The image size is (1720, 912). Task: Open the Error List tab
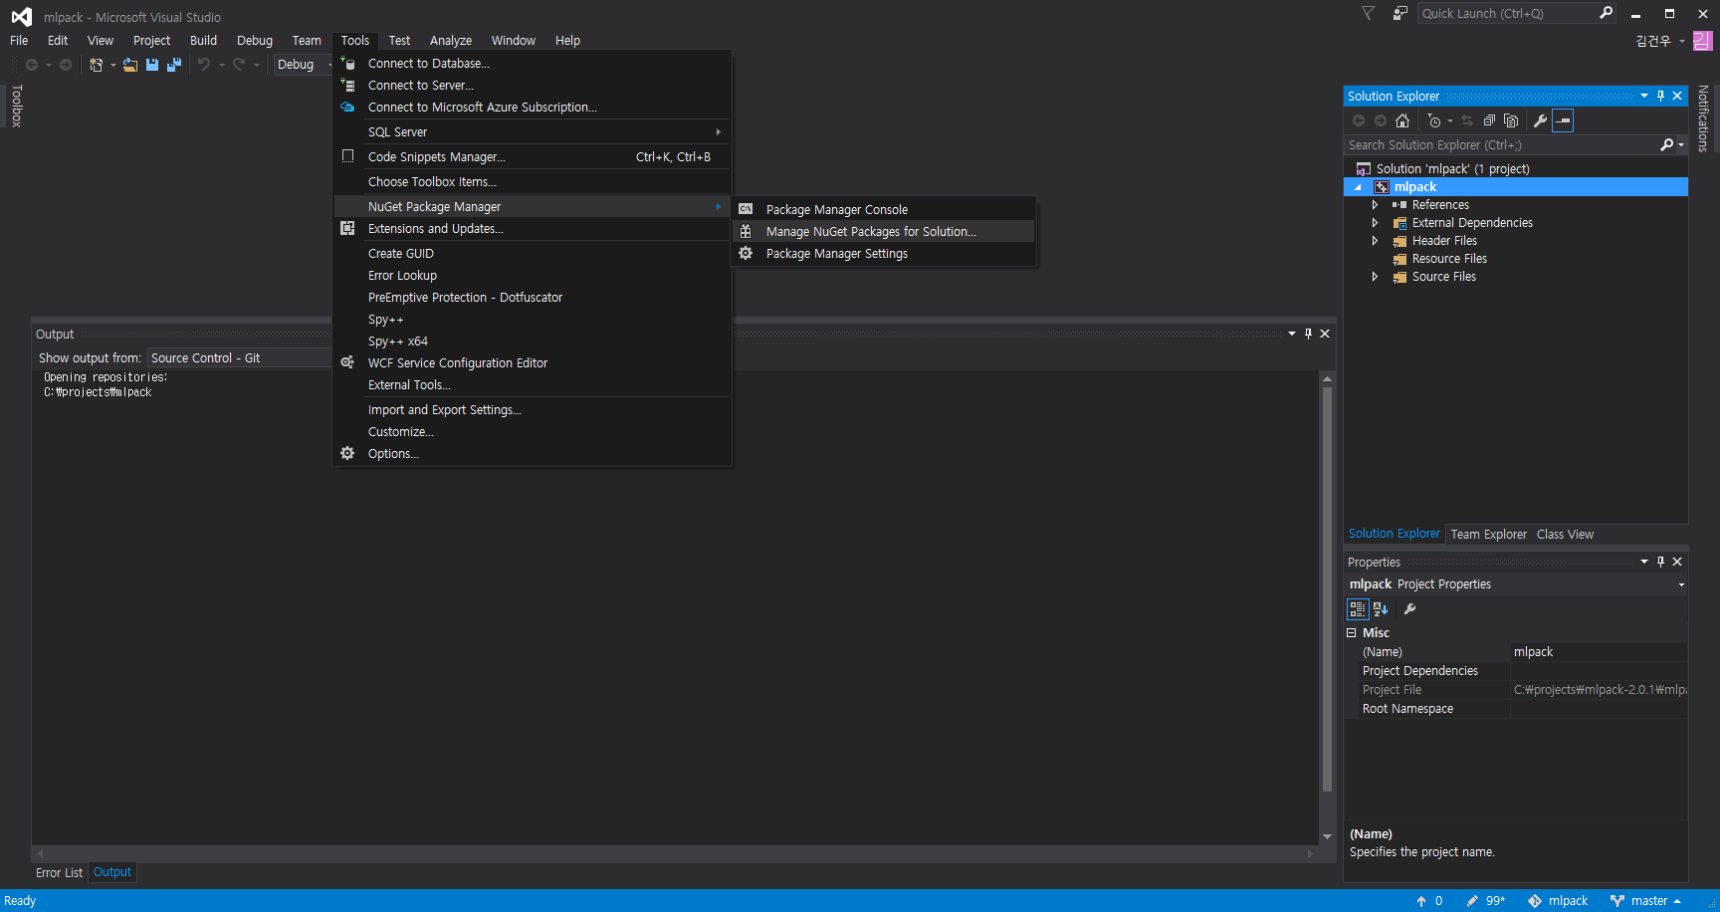point(59,873)
